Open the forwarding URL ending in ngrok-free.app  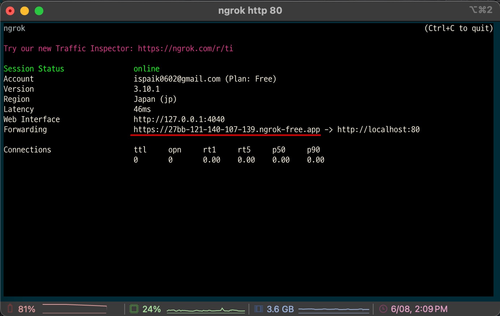coord(227,129)
